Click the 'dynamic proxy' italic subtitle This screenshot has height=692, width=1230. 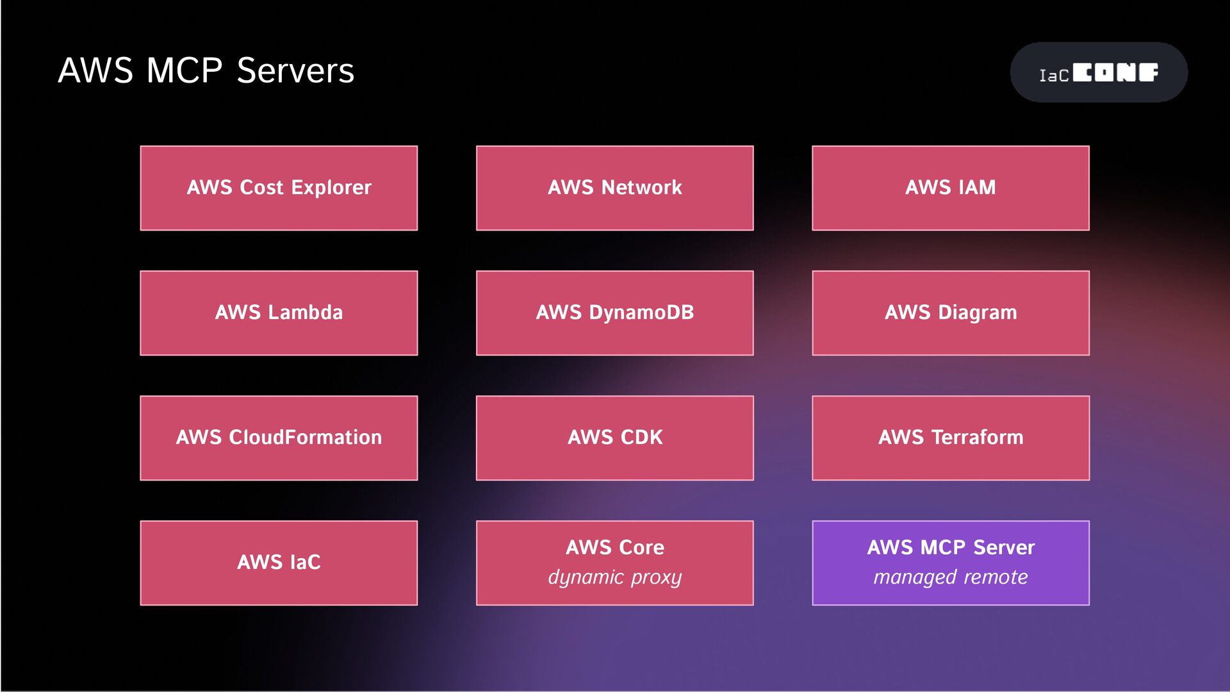(x=614, y=577)
